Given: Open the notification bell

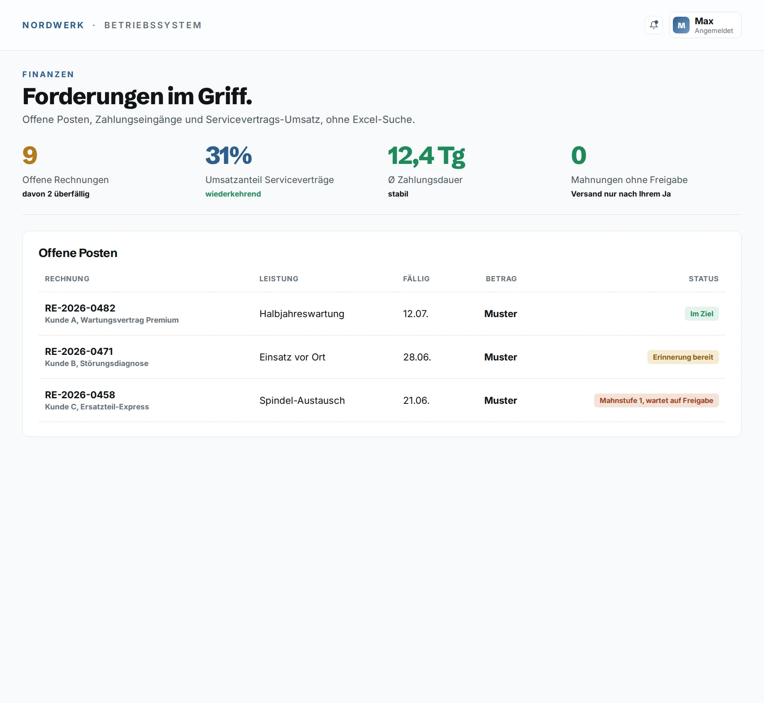Looking at the screenshot, I should 653,25.
